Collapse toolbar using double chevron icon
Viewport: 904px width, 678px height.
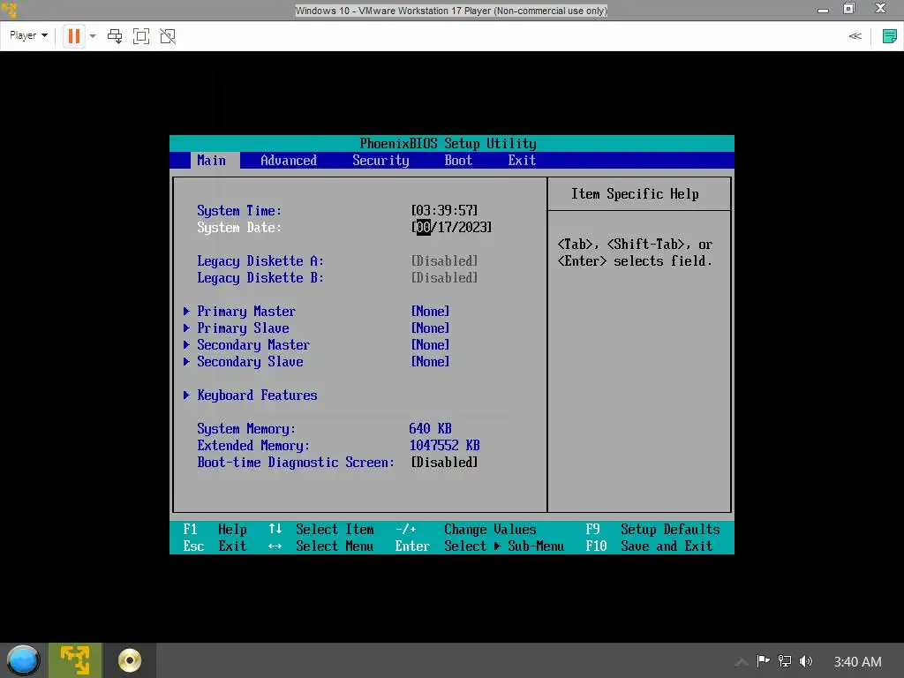(x=855, y=36)
